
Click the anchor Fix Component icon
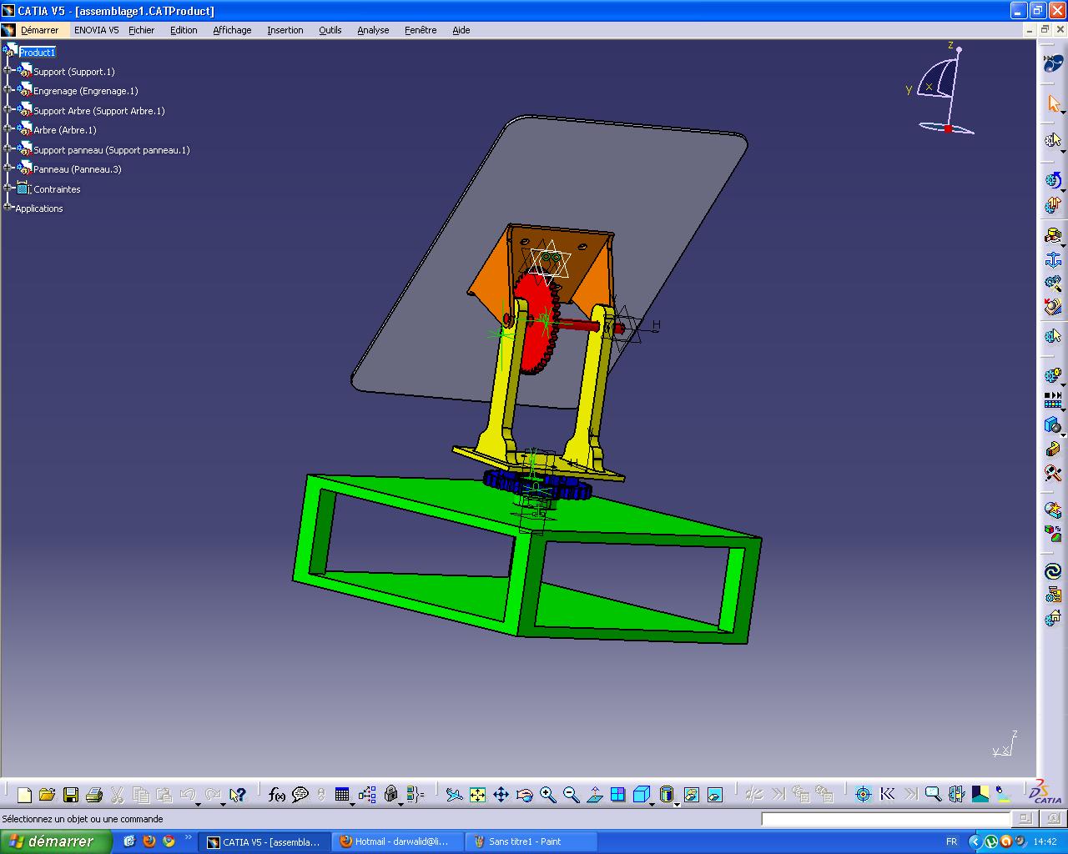(x=1053, y=259)
